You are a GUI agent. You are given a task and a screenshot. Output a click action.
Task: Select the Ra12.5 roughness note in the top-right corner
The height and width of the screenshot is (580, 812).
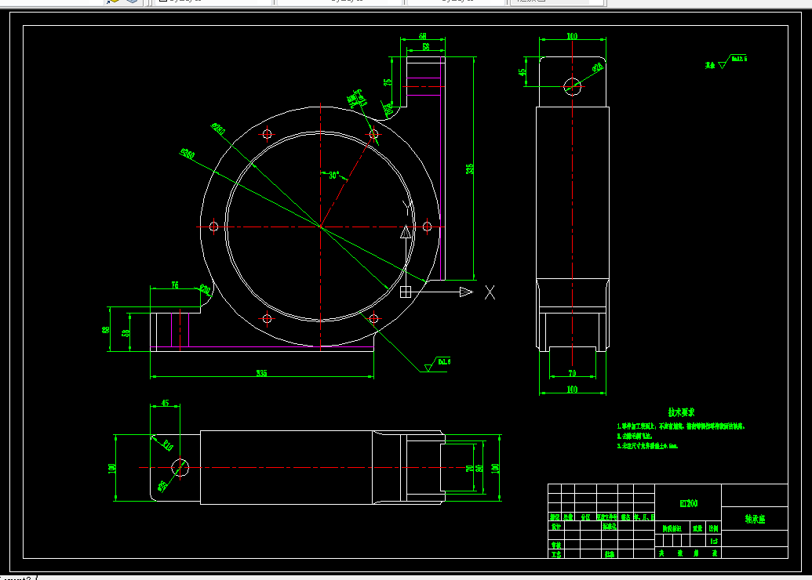pyautogui.click(x=726, y=62)
